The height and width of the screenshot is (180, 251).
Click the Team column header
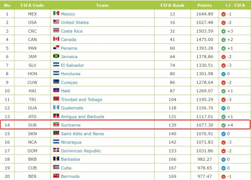[x=102, y=5]
